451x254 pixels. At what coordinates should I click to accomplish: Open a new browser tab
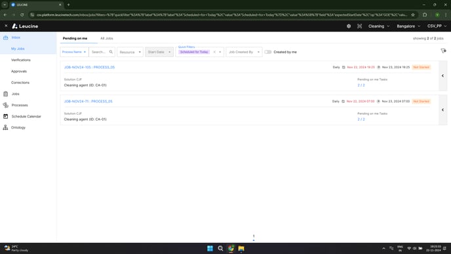click(x=68, y=5)
